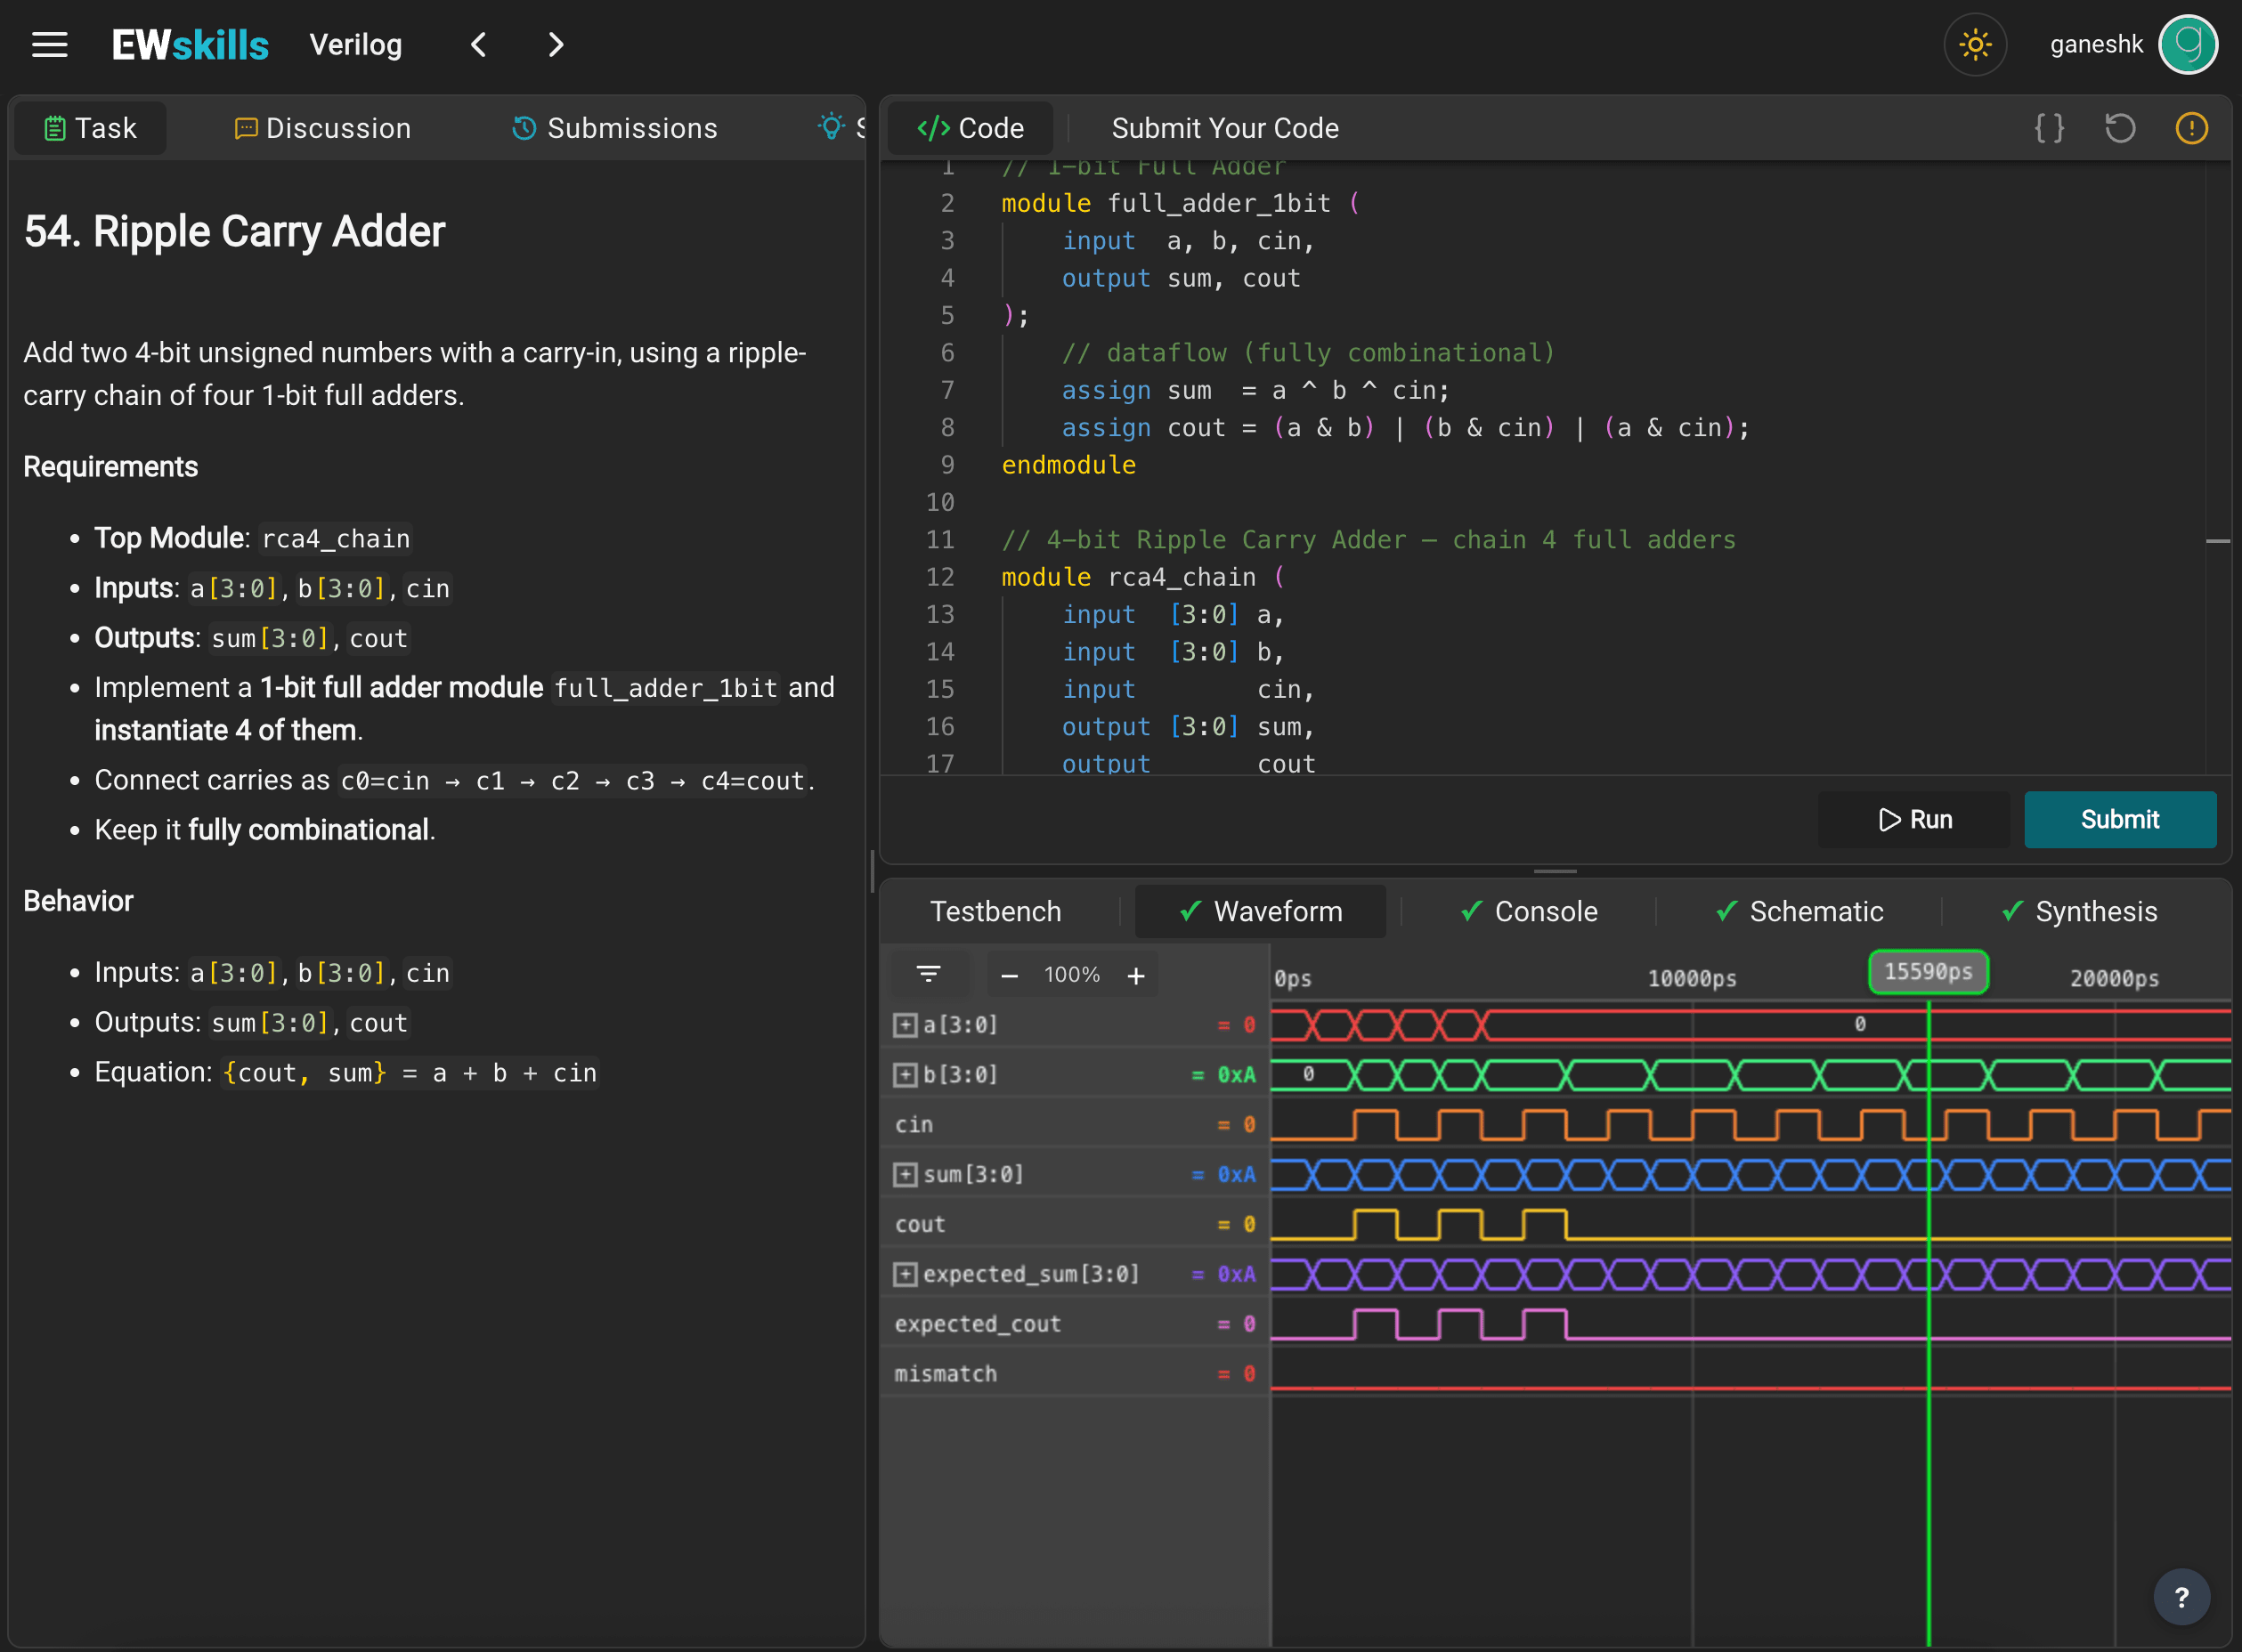The image size is (2242, 1652).
Task: Open the waveform signal filter icon
Action: pos(929,974)
